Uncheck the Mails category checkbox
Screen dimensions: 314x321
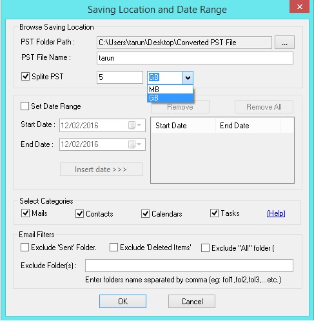click(25, 213)
